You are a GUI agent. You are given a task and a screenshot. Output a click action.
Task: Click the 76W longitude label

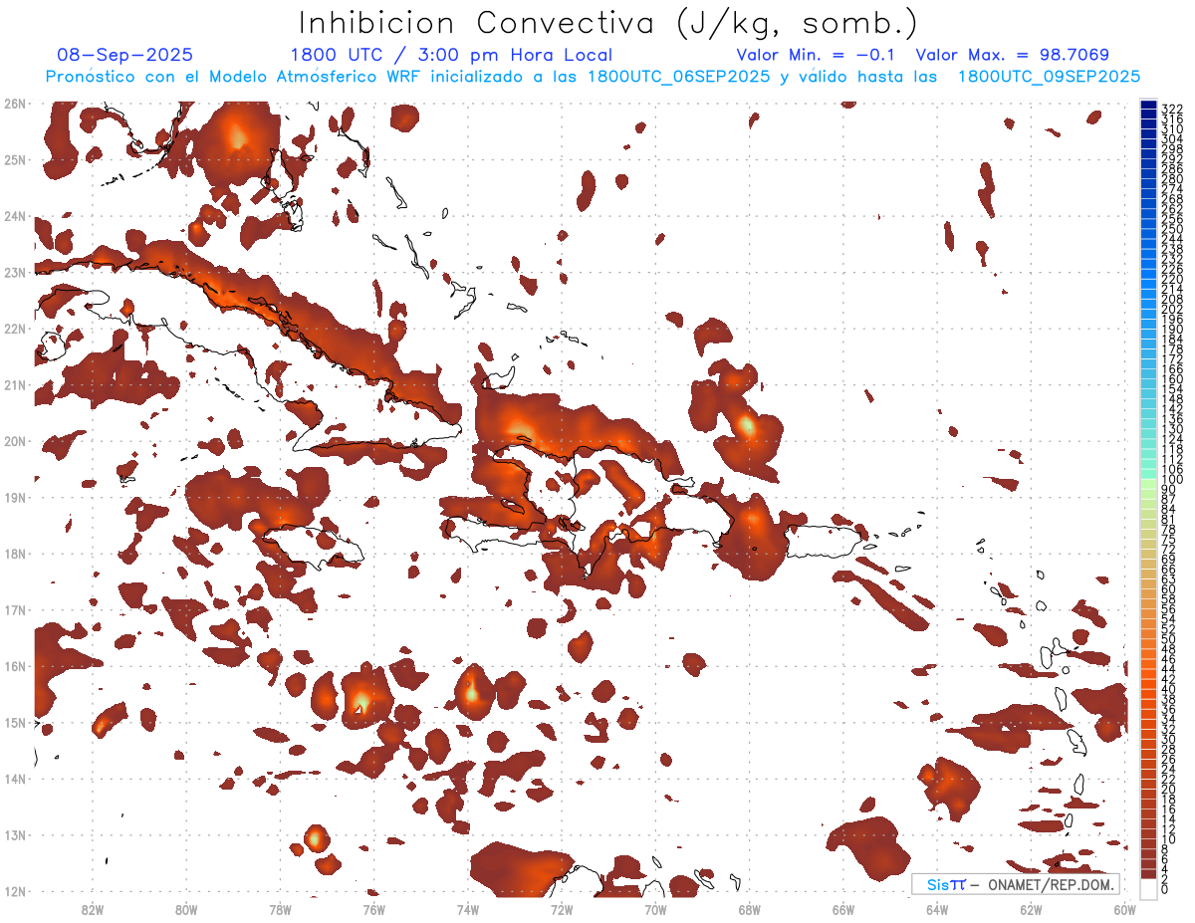click(373, 909)
